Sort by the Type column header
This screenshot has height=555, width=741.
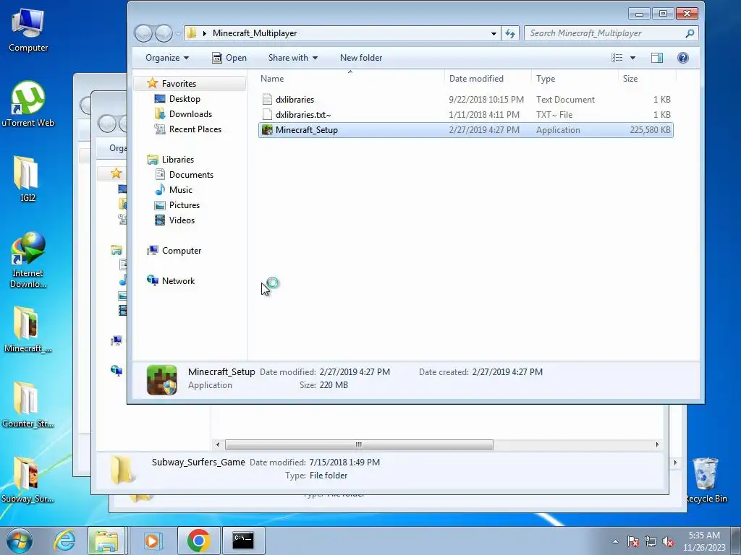(x=575, y=78)
